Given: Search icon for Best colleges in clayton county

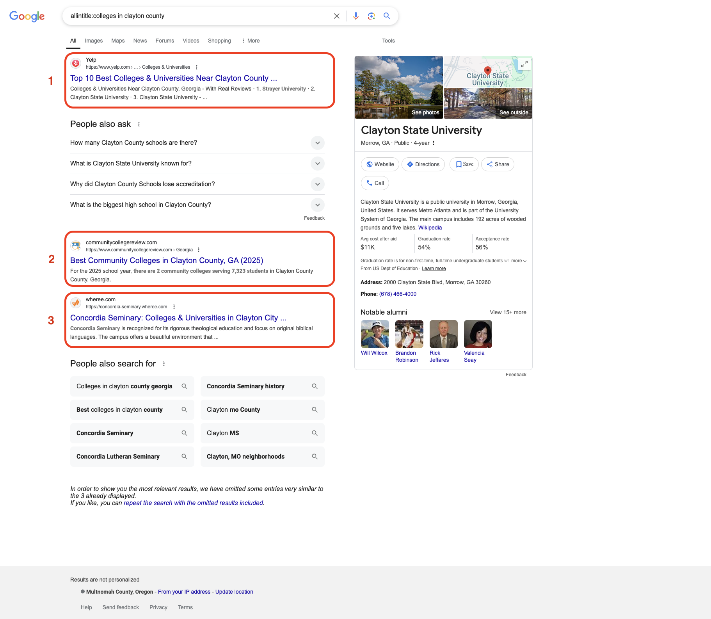Looking at the screenshot, I should coord(185,410).
